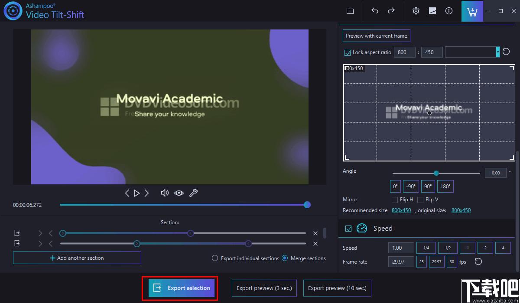Set speed to 2x
Image resolution: width=520 pixels, height=303 pixels.
tap(485, 248)
